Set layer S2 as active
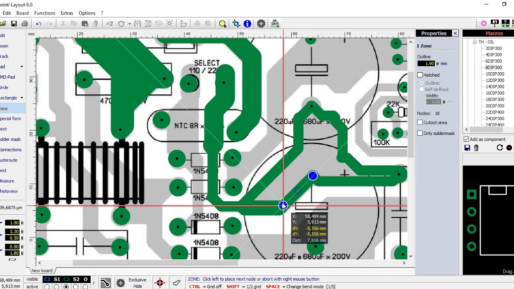This screenshot has width=514, height=289. coord(76,287)
